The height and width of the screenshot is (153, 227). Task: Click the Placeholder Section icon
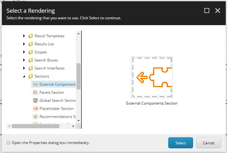(x=35, y=109)
